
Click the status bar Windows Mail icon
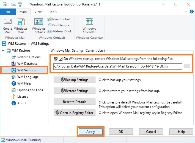(x=3, y=140)
